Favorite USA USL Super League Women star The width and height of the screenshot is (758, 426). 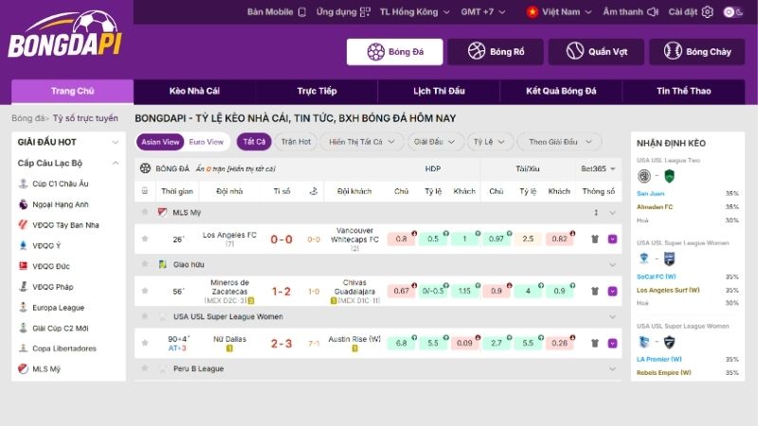[x=145, y=316]
